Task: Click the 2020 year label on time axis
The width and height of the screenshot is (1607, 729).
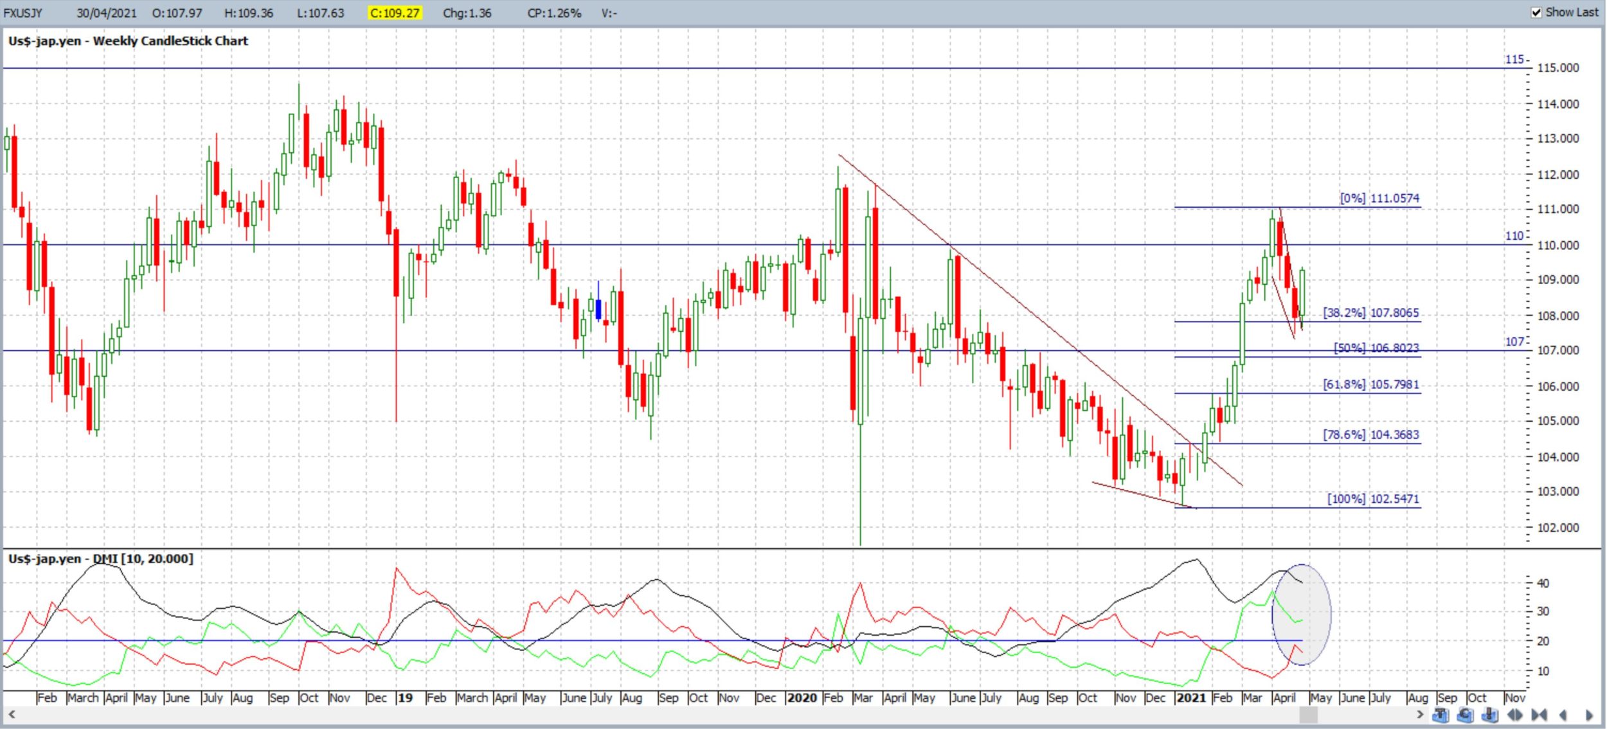Action: tap(802, 697)
